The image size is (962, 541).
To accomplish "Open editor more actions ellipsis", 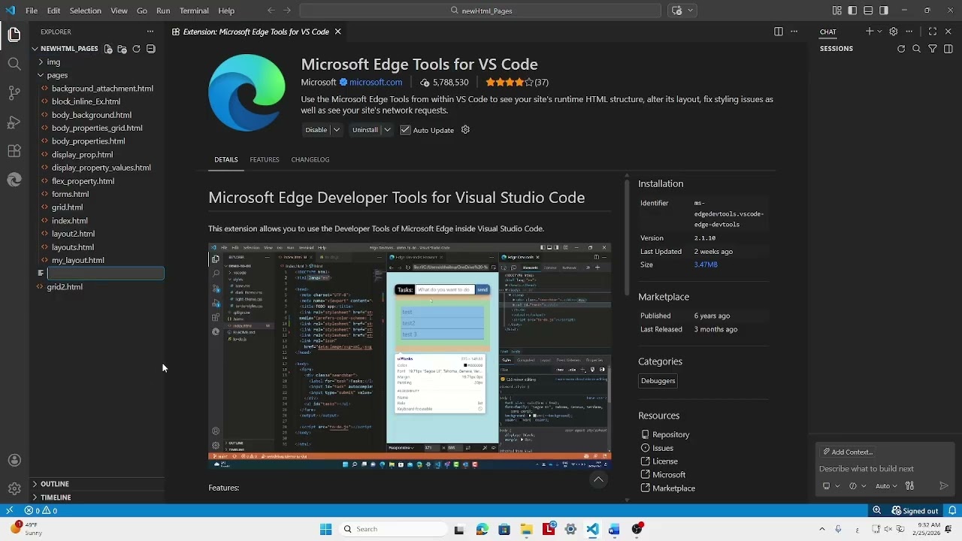I will tap(794, 32).
